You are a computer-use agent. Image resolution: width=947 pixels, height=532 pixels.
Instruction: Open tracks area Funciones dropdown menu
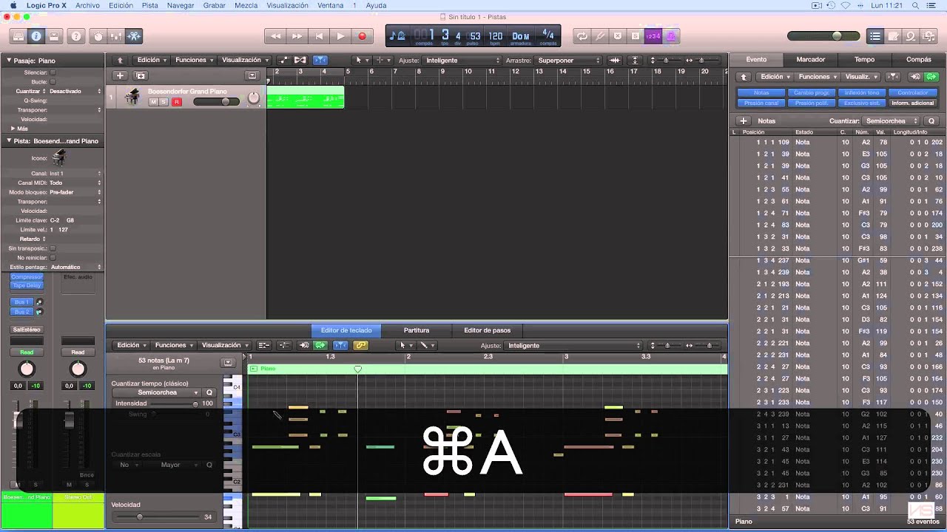tap(193, 60)
